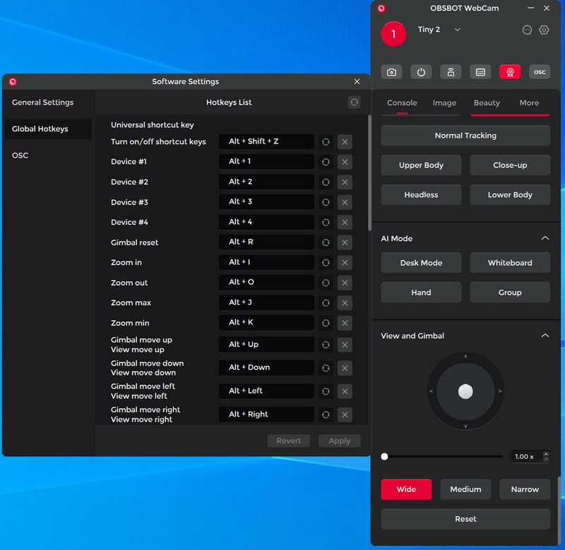
Task: Clear the Gimbal move right hotkey
Action: click(345, 415)
